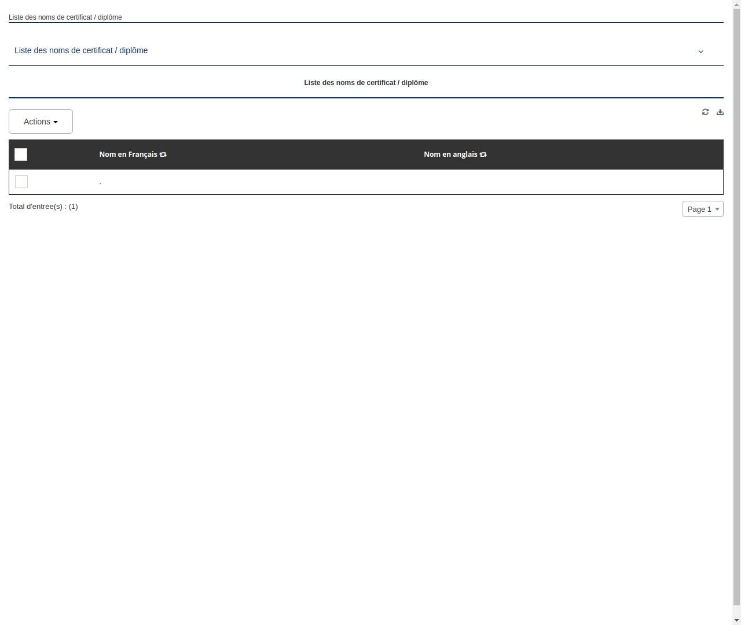Open the Page 1 pagination dropdown
This screenshot has width=741, height=625.
pos(703,209)
